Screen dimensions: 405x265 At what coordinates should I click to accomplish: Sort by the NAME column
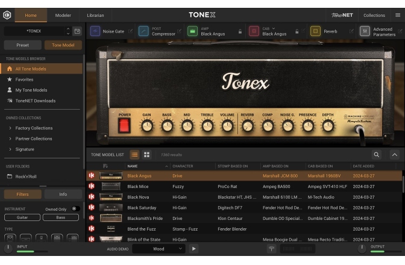(x=147, y=166)
